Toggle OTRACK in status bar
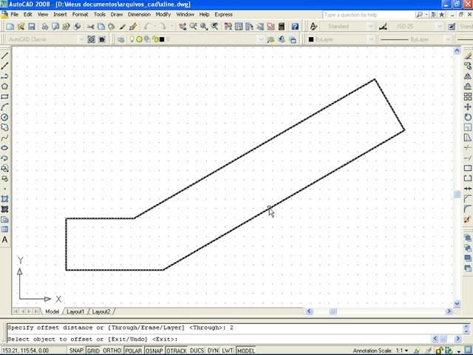 click(177, 351)
